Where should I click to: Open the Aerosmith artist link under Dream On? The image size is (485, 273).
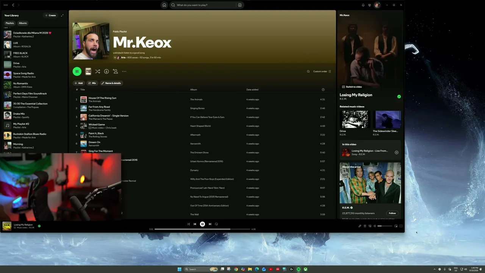point(94,145)
